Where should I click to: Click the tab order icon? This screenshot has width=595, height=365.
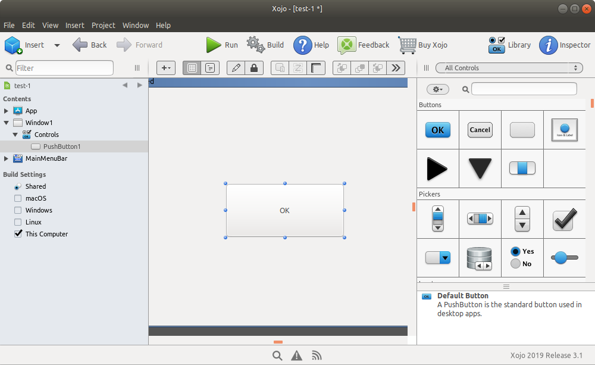280,68
